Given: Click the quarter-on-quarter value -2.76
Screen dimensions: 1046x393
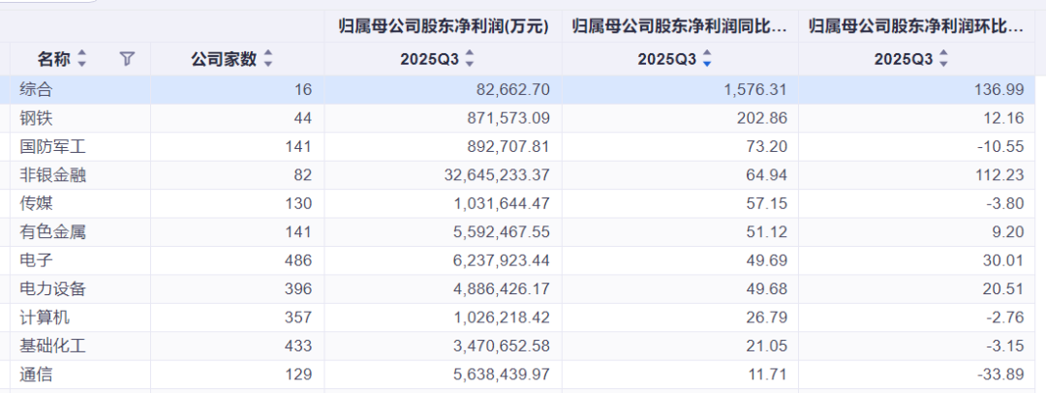Looking at the screenshot, I should pos(1007,317).
